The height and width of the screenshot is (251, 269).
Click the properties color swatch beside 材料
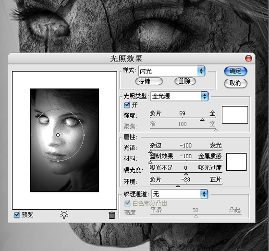tap(236, 162)
